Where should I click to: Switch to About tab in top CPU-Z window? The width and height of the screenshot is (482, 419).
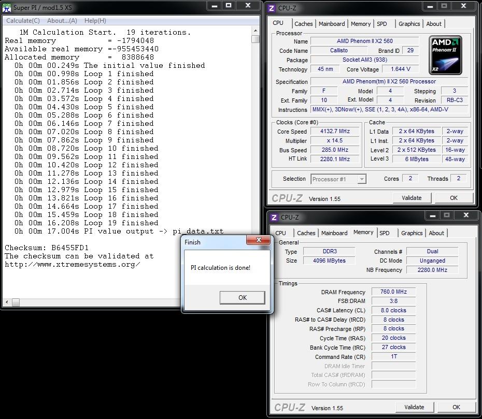[434, 24]
